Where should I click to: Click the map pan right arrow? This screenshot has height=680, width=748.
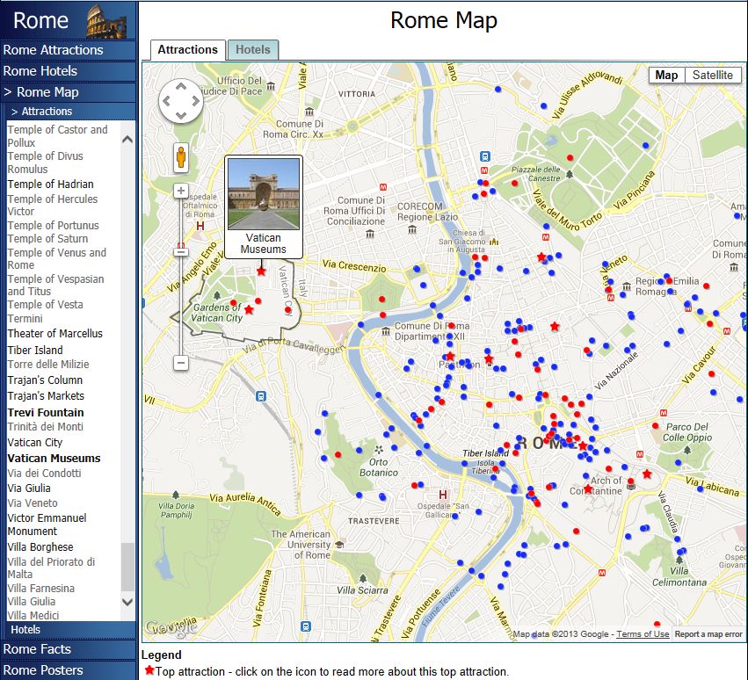coord(196,101)
